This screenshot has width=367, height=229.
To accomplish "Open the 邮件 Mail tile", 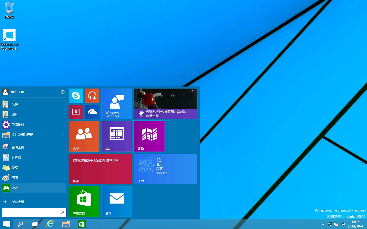I will 117,202.
